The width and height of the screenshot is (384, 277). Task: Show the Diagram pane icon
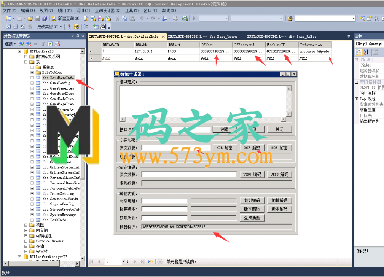(9, 27)
